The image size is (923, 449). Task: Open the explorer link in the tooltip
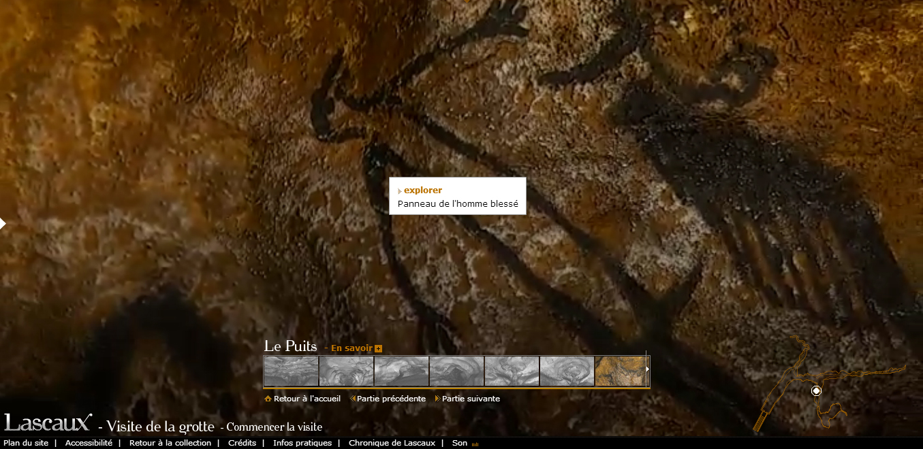point(423,190)
